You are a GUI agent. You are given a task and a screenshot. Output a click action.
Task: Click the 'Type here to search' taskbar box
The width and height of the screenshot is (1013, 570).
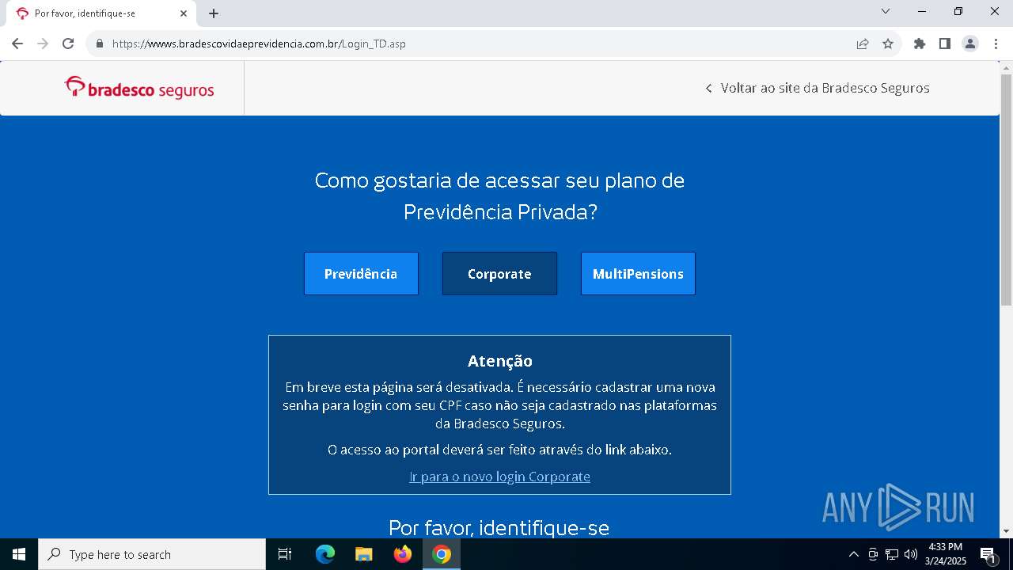tap(152, 554)
